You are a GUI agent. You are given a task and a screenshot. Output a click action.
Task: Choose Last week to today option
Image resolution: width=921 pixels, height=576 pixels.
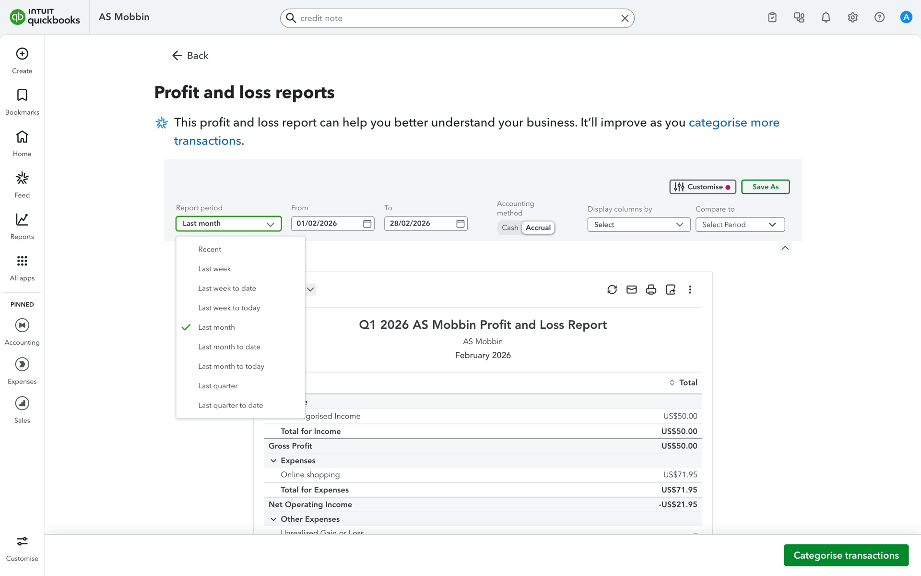(x=240, y=308)
